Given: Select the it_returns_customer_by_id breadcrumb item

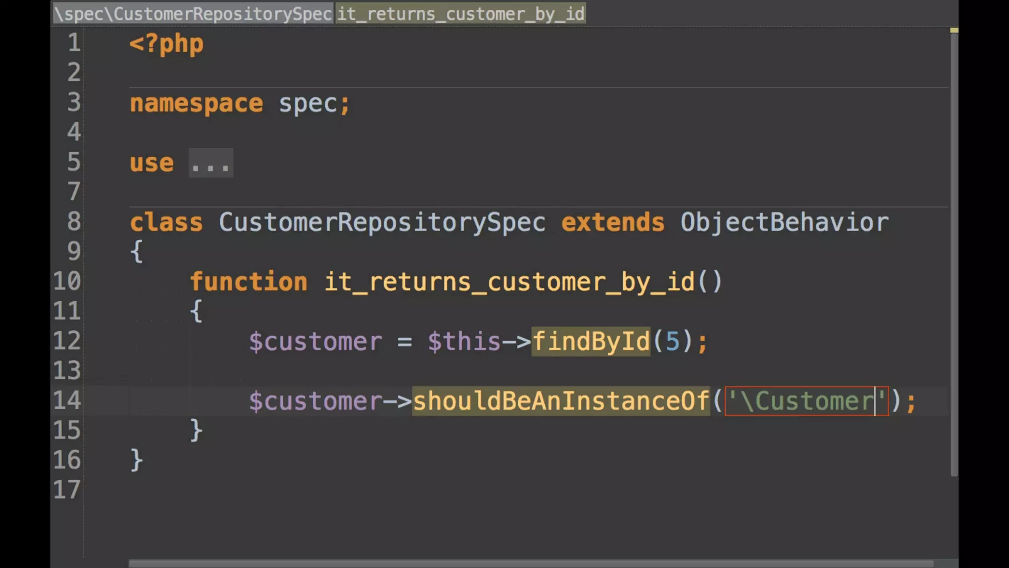Looking at the screenshot, I should (x=461, y=14).
